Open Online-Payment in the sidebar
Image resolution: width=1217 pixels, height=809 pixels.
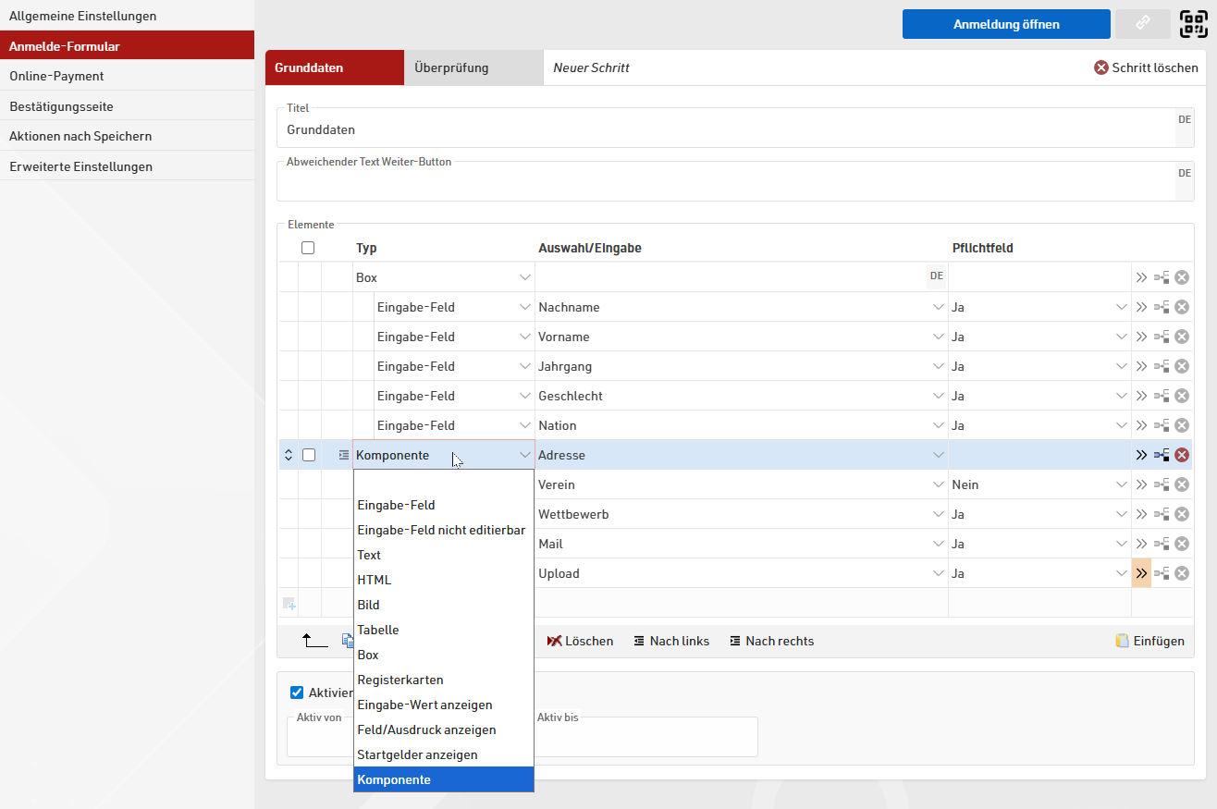coord(56,76)
